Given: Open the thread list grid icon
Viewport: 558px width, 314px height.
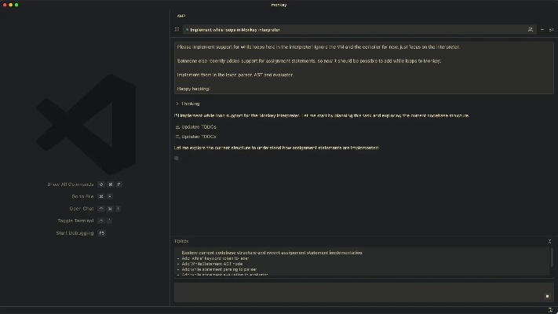Looking at the screenshot, I should coord(177,30).
